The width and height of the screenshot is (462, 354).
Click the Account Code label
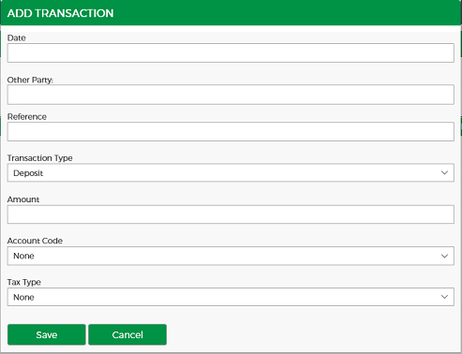(35, 241)
